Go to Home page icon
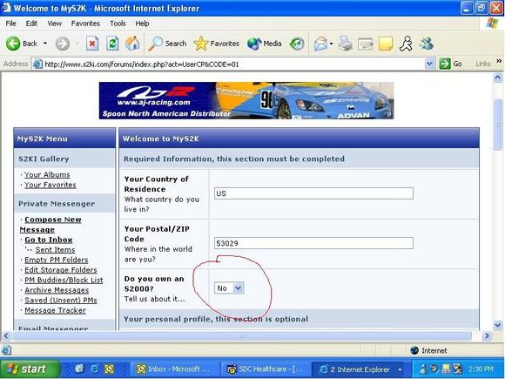The image size is (505, 379). (132, 44)
